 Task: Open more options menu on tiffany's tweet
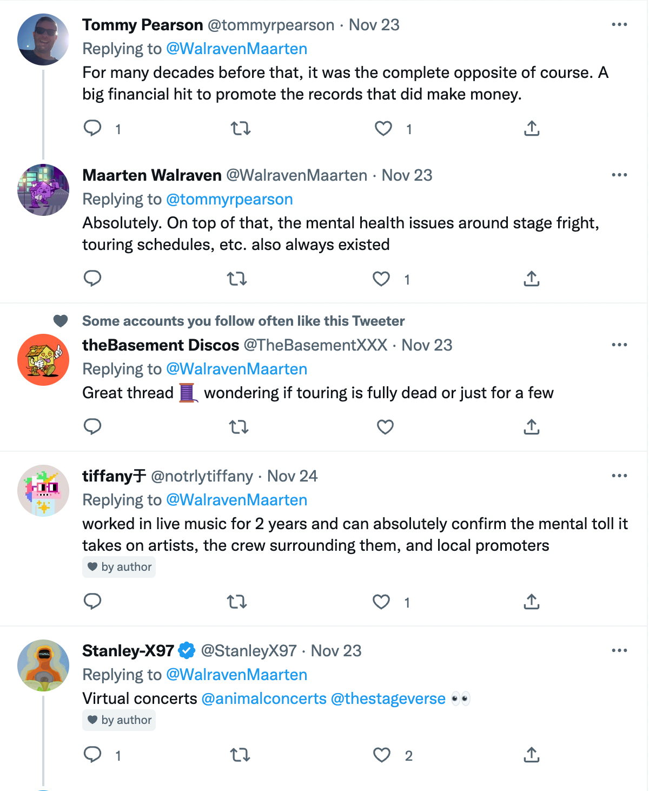[619, 476]
